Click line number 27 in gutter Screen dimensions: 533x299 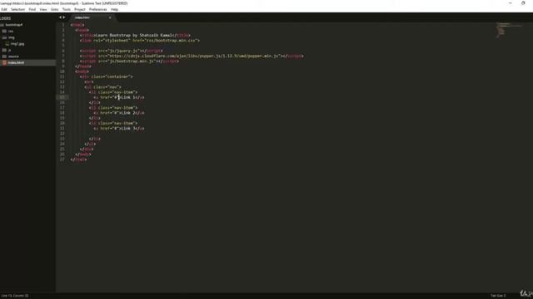coord(62,159)
